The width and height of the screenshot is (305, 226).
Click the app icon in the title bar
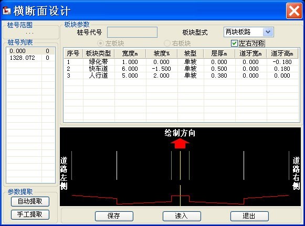click(7, 10)
